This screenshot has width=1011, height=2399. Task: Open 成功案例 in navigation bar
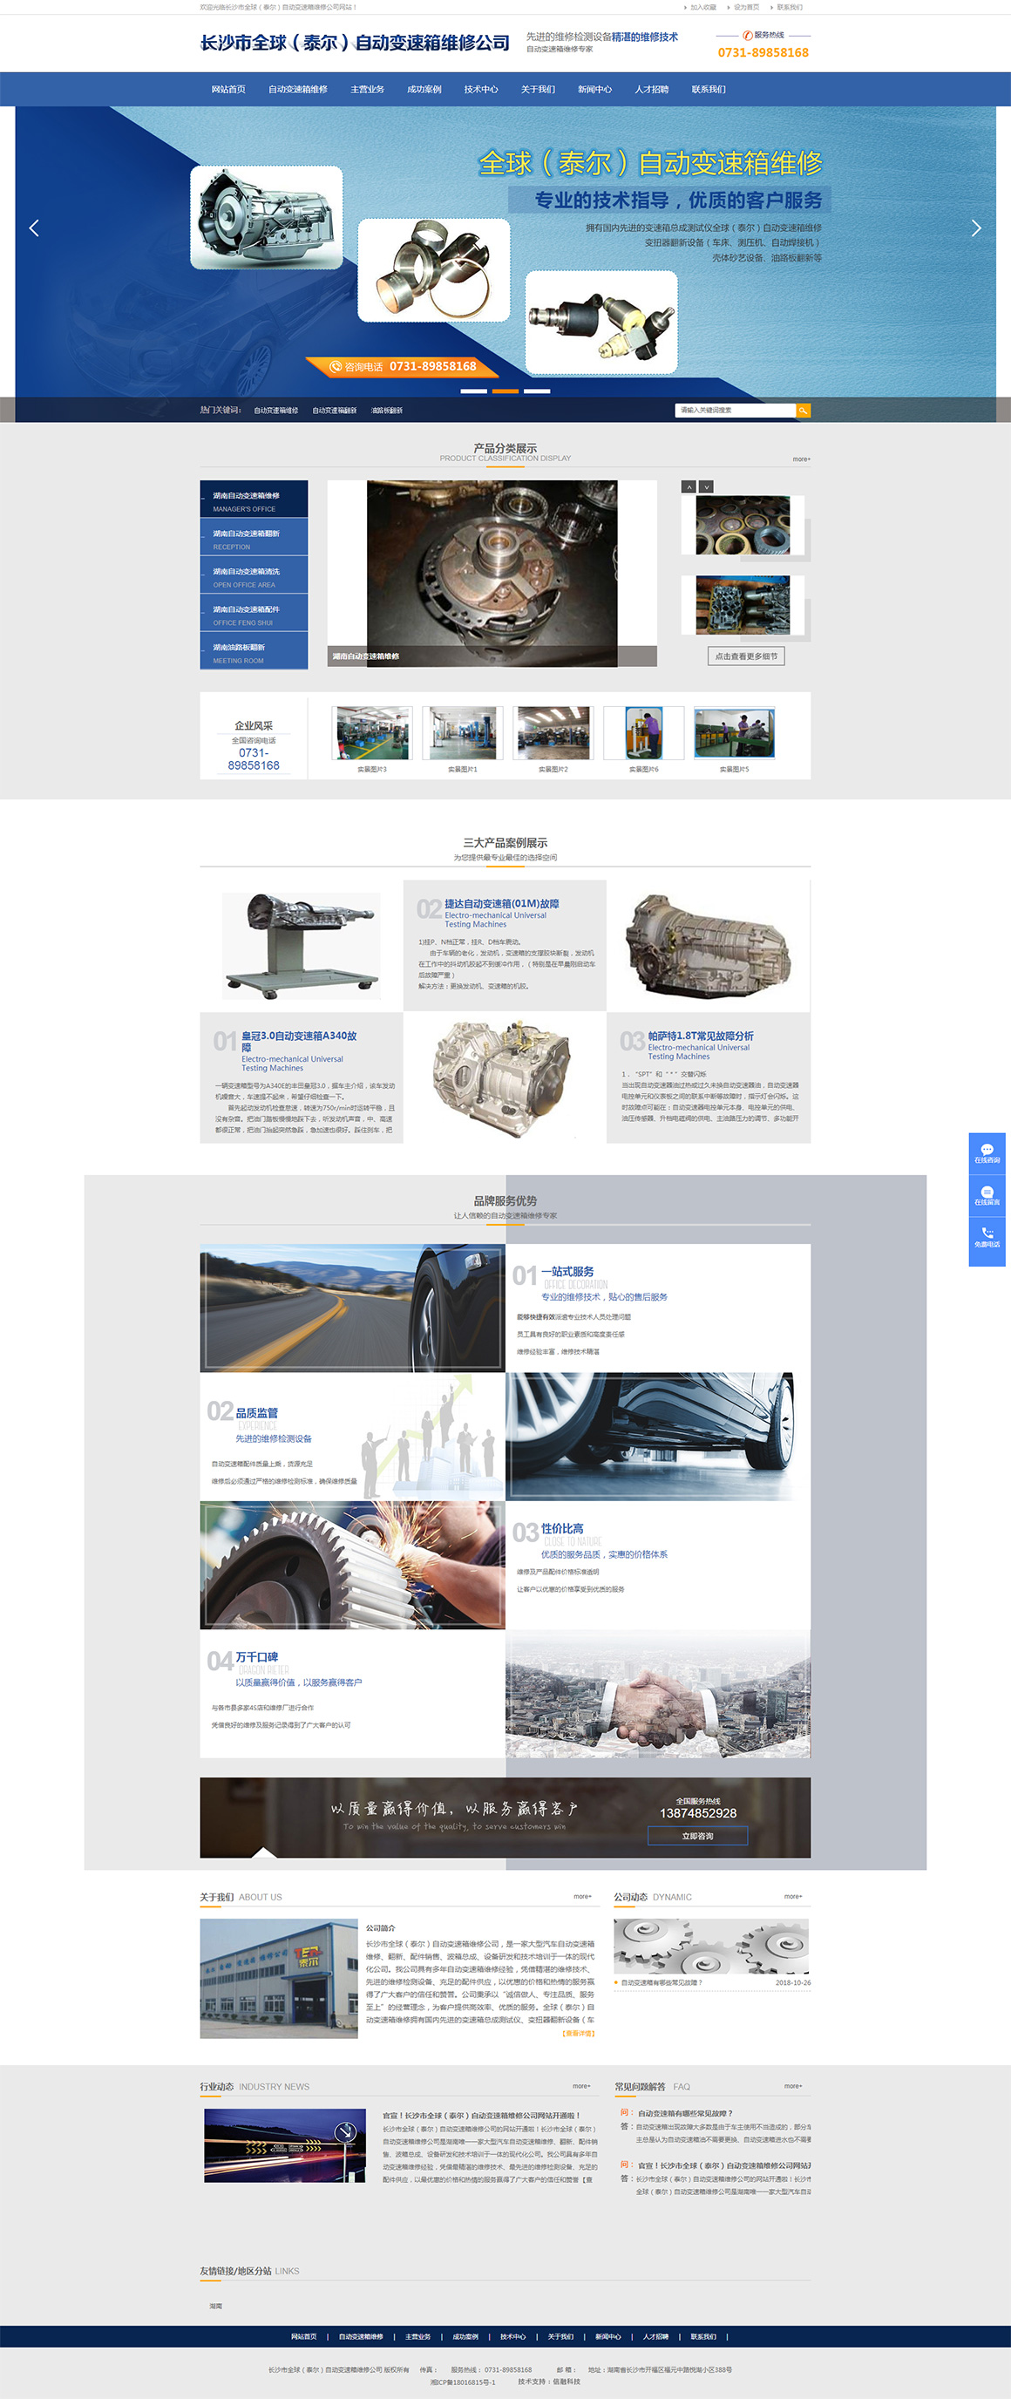[424, 90]
